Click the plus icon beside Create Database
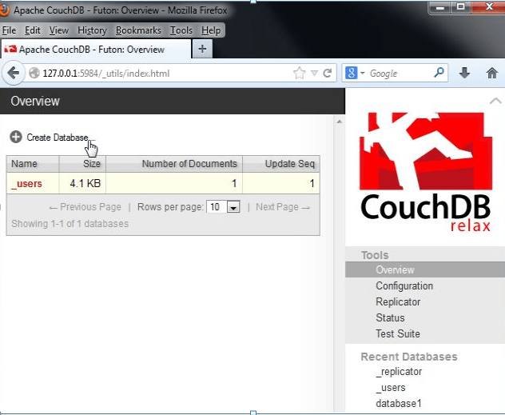 (16, 137)
